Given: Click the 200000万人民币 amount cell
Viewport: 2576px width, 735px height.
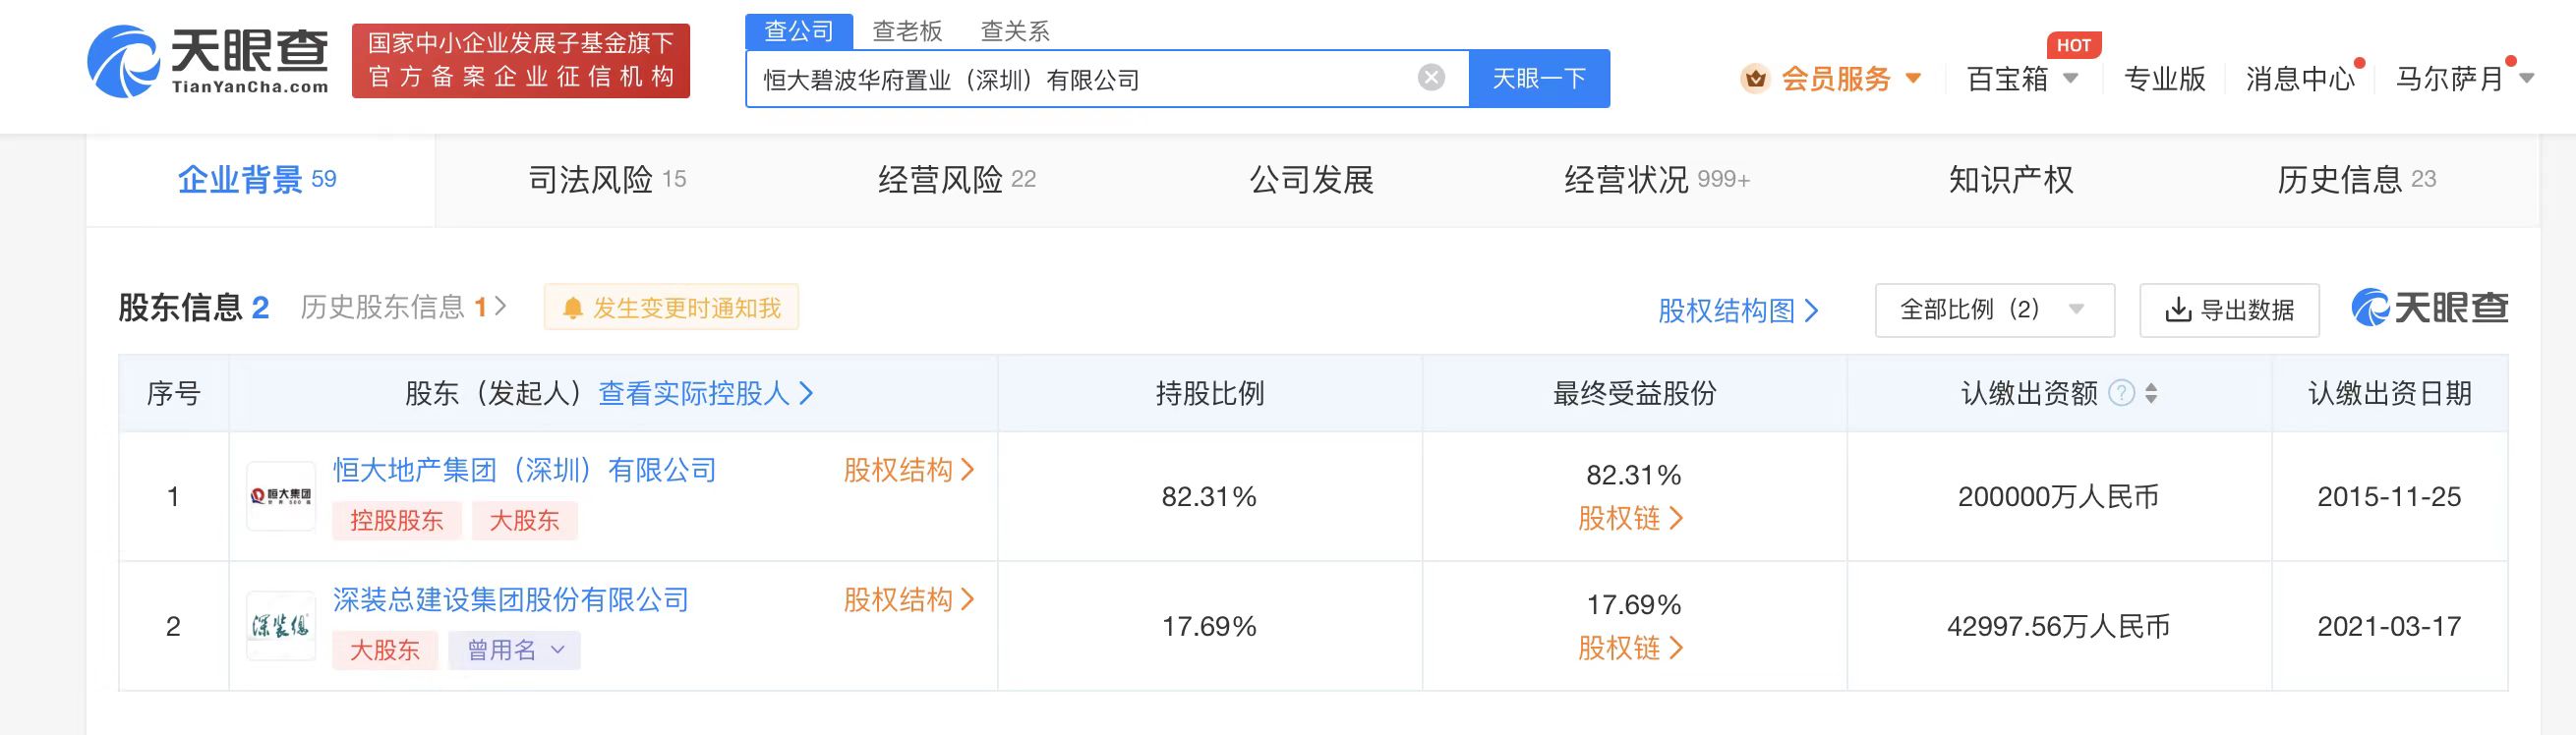Looking at the screenshot, I should click(x=2058, y=496).
